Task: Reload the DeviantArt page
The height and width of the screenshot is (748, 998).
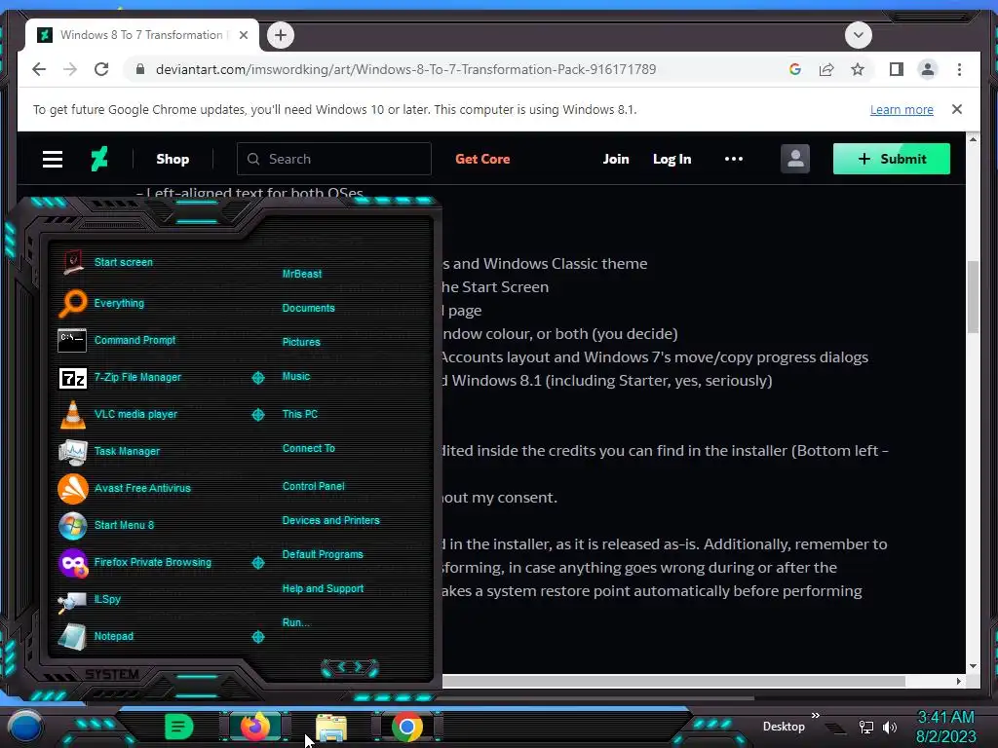Action: pyautogui.click(x=101, y=69)
